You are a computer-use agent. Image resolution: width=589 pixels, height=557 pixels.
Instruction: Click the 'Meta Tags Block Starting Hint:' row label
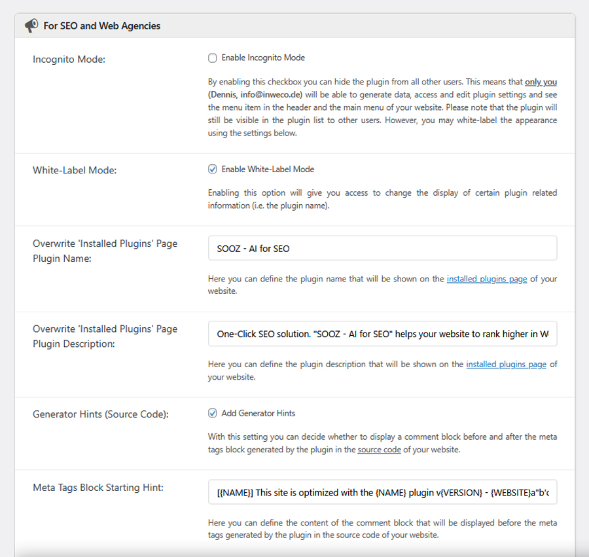[98, 487]
